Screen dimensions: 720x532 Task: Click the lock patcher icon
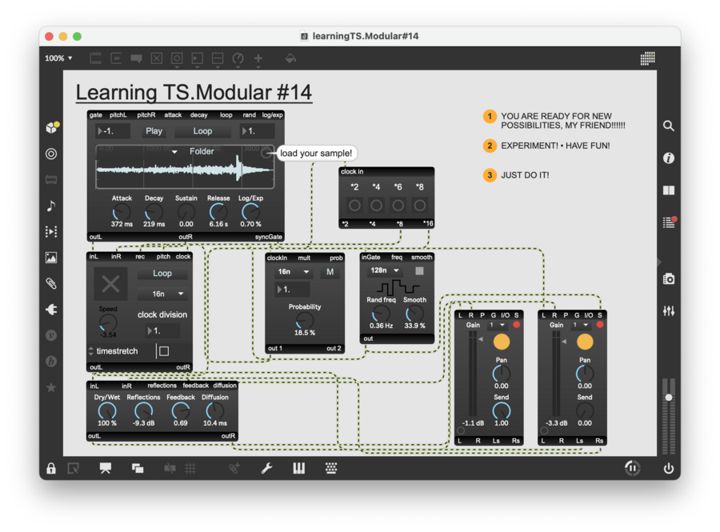click(51, 469)
